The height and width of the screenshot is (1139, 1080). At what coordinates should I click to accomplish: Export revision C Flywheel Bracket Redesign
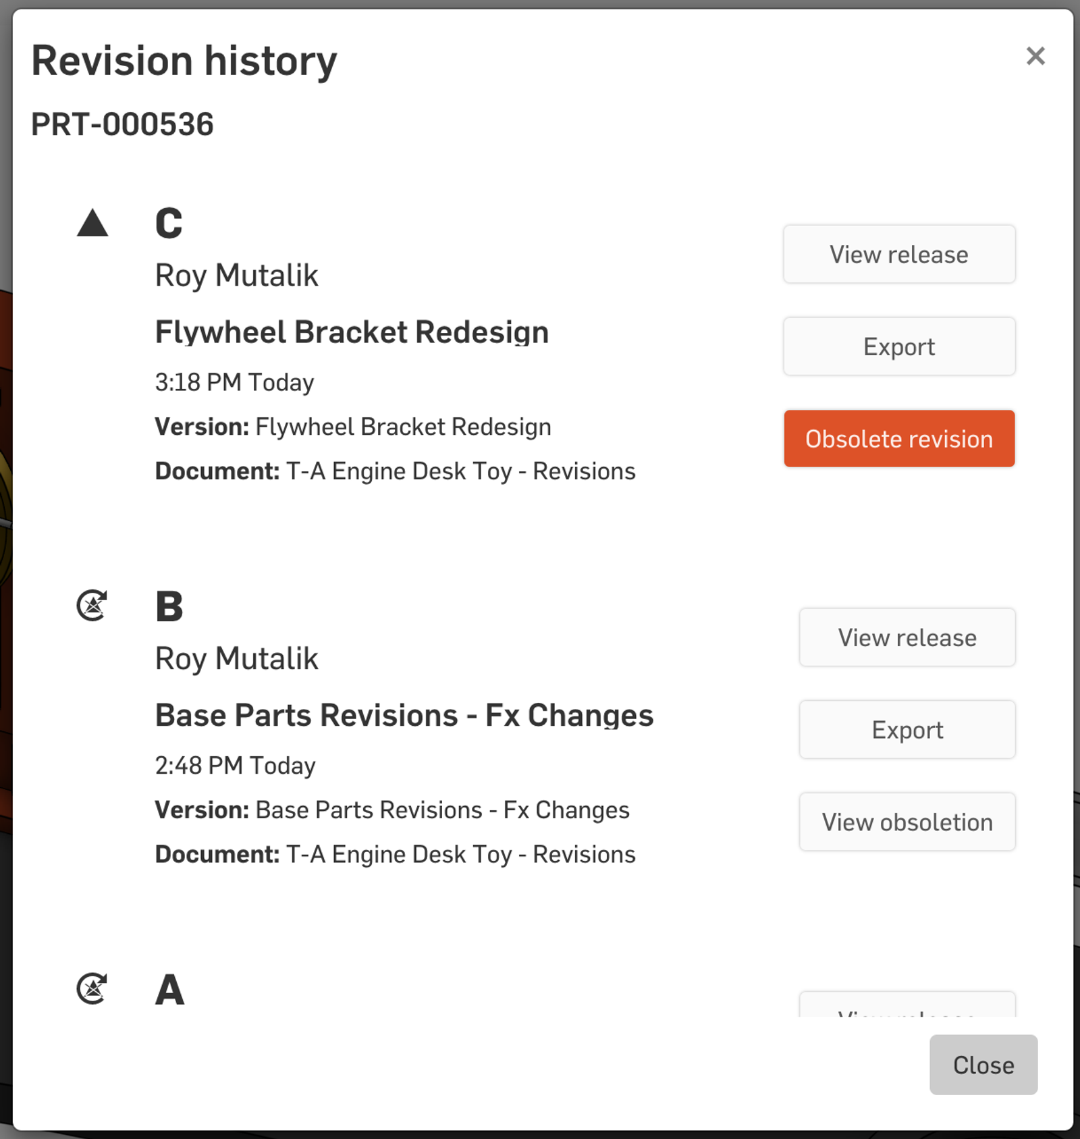(x=898, y=346)
